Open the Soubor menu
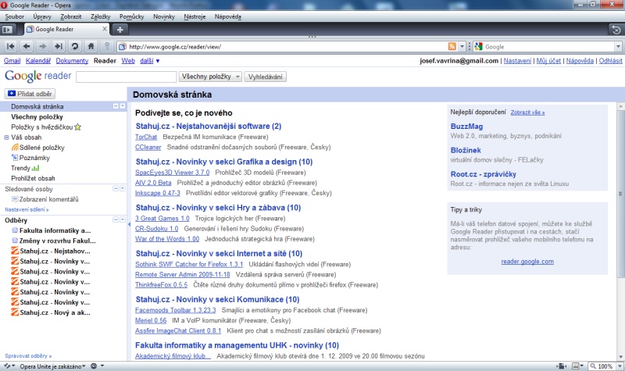The image size is (625, 371). click(x=14, y=16)
